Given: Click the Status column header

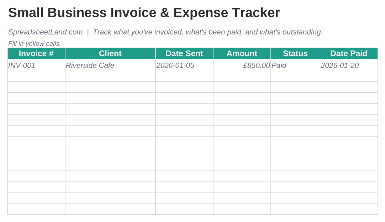Looking at the screenshot, I should coord(295,53).
